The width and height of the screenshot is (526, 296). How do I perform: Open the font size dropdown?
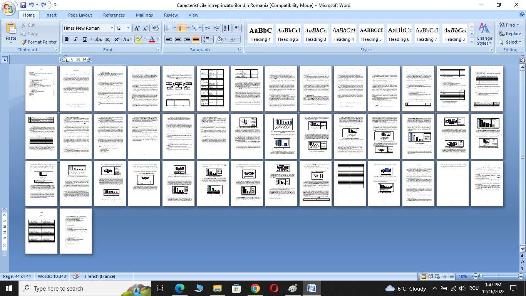(128, 28)
